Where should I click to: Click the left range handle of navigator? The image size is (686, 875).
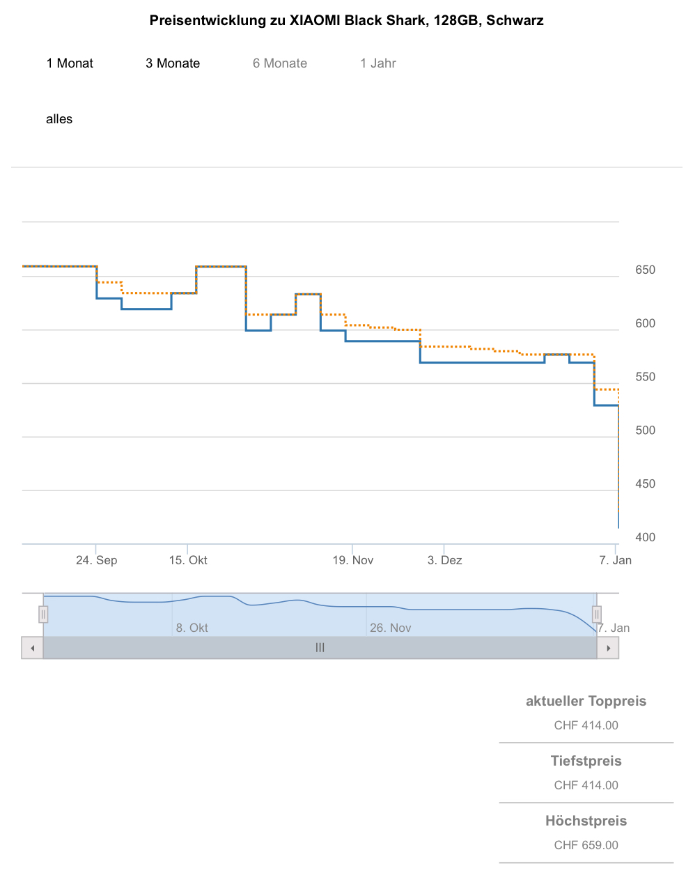pyautogui.click(x=43, y=614)
